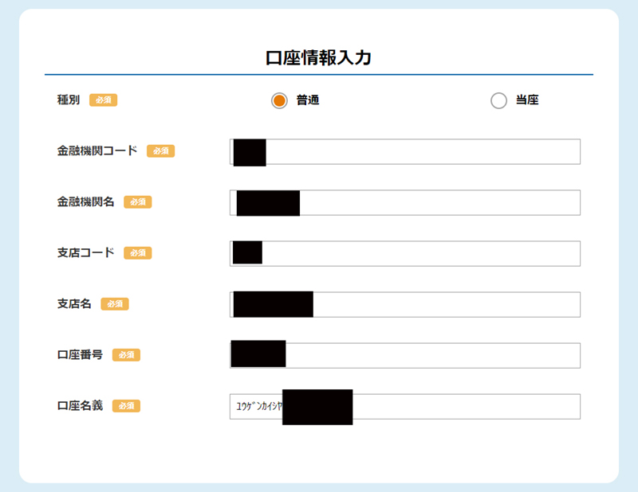Focus the 支店コード input field

click(405, 253)
